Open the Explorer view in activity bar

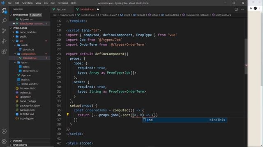[x=4, y=11]
